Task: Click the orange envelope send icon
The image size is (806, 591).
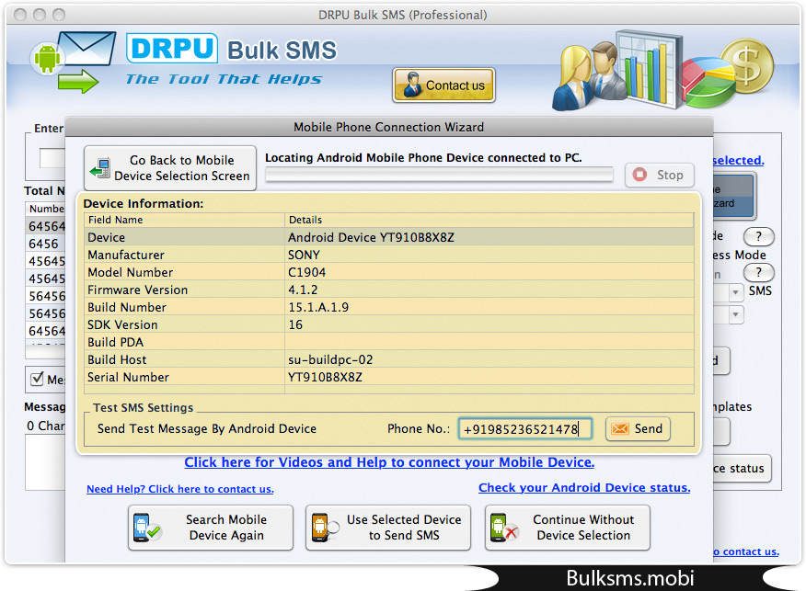Action: (620, 428)
